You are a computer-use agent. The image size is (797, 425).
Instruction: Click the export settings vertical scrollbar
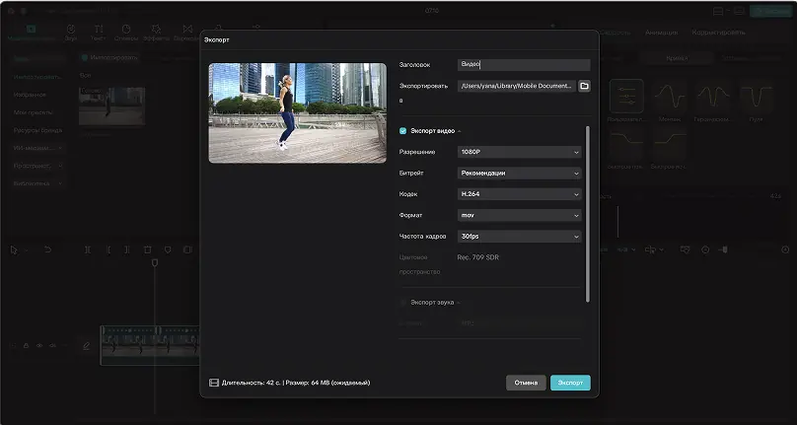click(588, 214)
